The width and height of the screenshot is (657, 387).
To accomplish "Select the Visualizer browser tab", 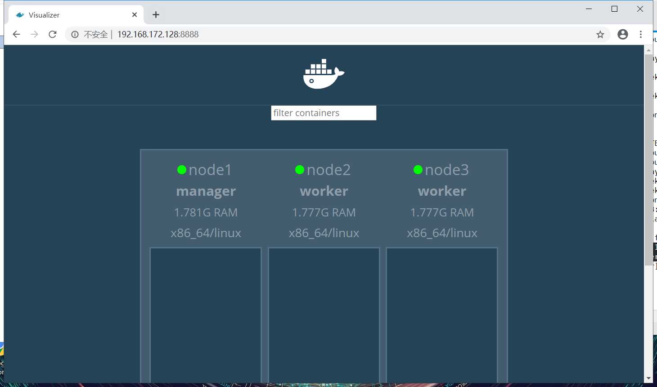I will (x=76, y=15).
